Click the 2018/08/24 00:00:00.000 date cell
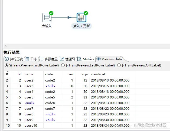The width and height of the screenshot is (170, 131). click(113, 126)
